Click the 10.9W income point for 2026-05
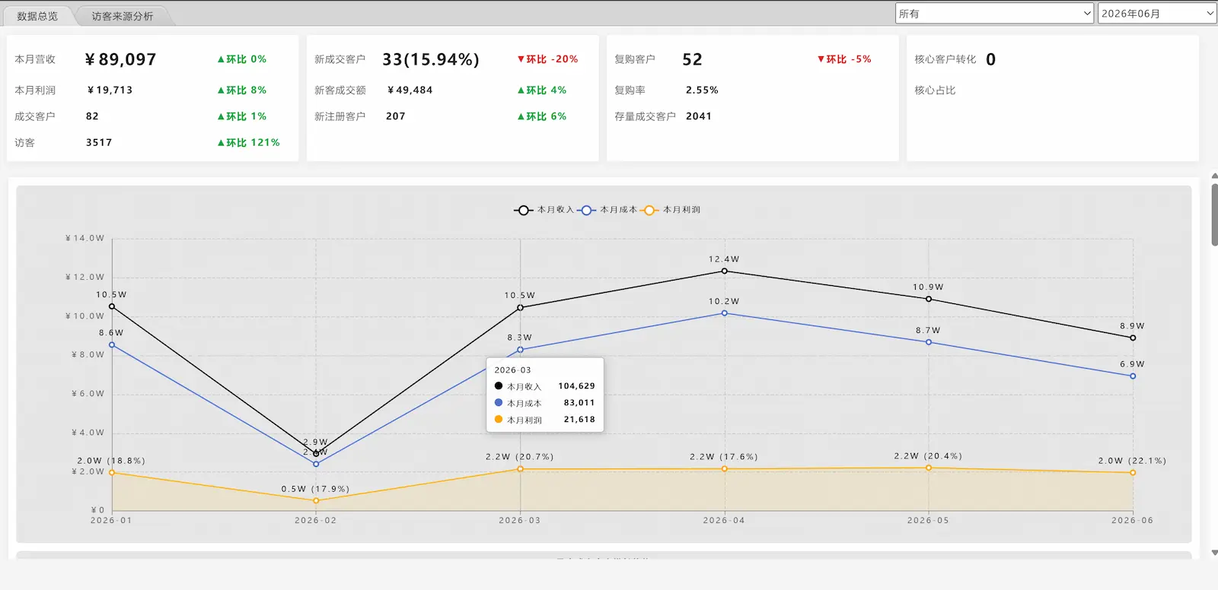 tap(929, 299)
